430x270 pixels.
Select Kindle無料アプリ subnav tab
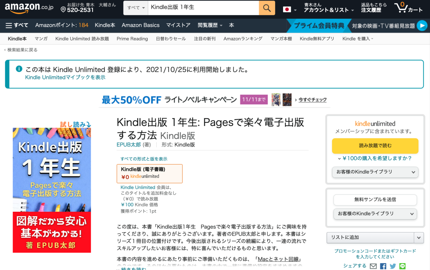[x=317, y=39]
